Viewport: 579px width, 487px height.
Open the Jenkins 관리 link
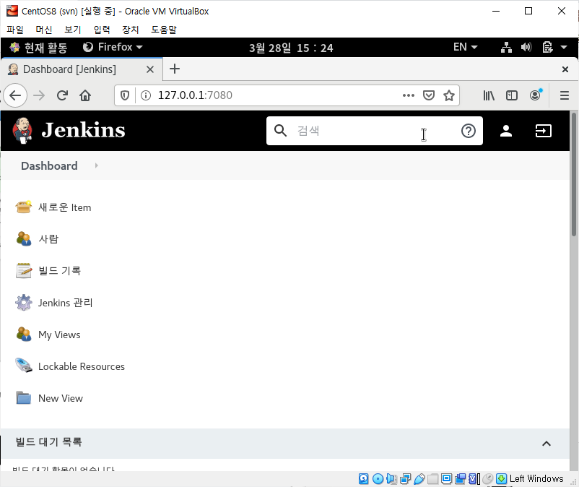[66, 303]
